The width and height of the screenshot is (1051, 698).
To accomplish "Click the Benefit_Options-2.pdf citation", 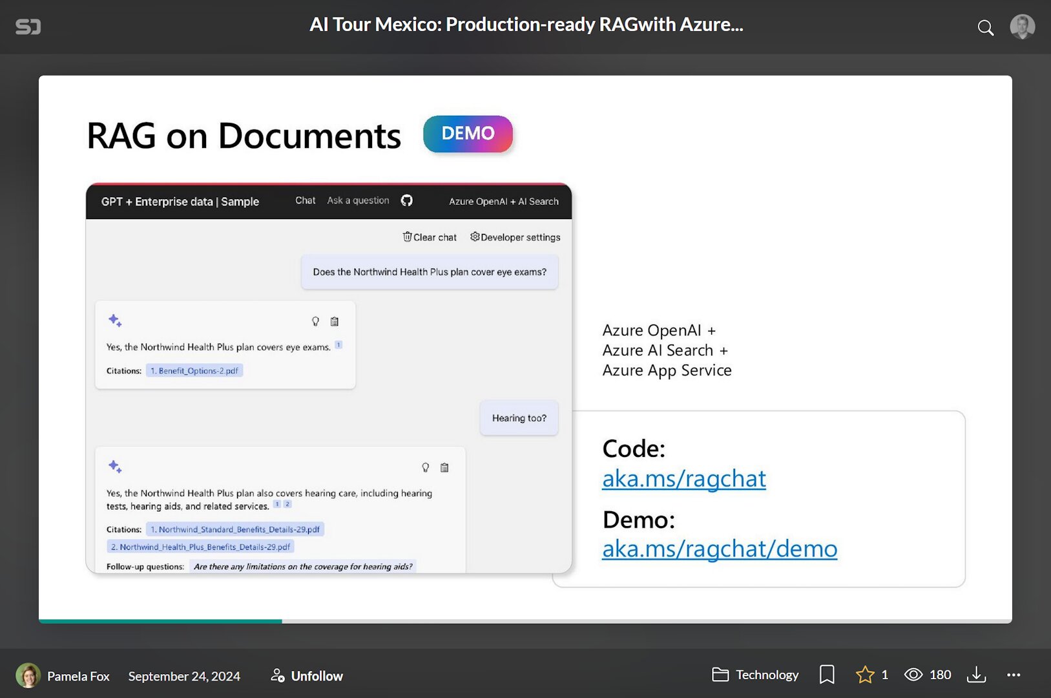I will pos(194,370).
